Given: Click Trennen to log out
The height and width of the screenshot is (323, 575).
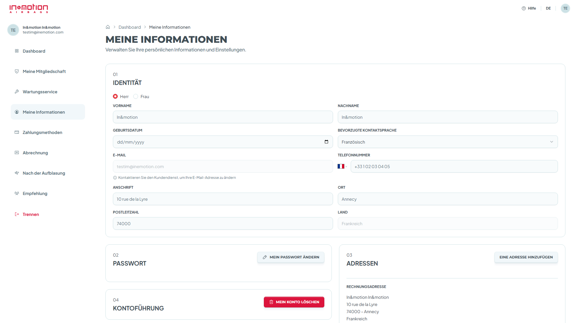Looking at the screenshot, I should (x=31, y=214).
